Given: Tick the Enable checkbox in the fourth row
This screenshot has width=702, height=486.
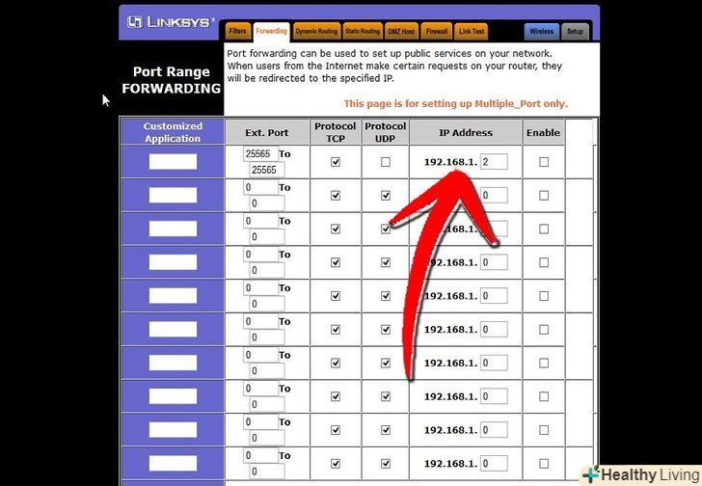Looking at the screenshot, I should tap(544, 262).
